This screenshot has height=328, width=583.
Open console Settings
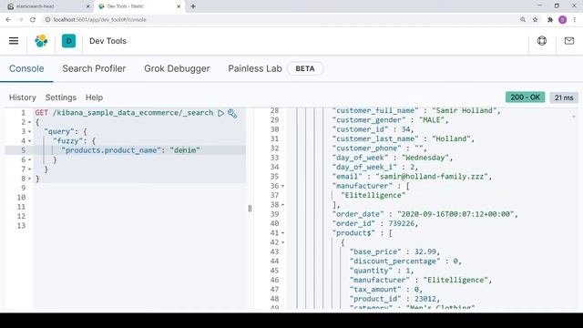tap(61, 97)
